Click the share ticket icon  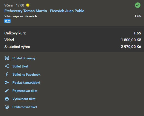7,66
